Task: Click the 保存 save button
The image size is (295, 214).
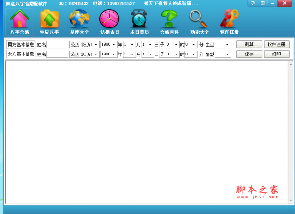Action: [x=249, y=54]
